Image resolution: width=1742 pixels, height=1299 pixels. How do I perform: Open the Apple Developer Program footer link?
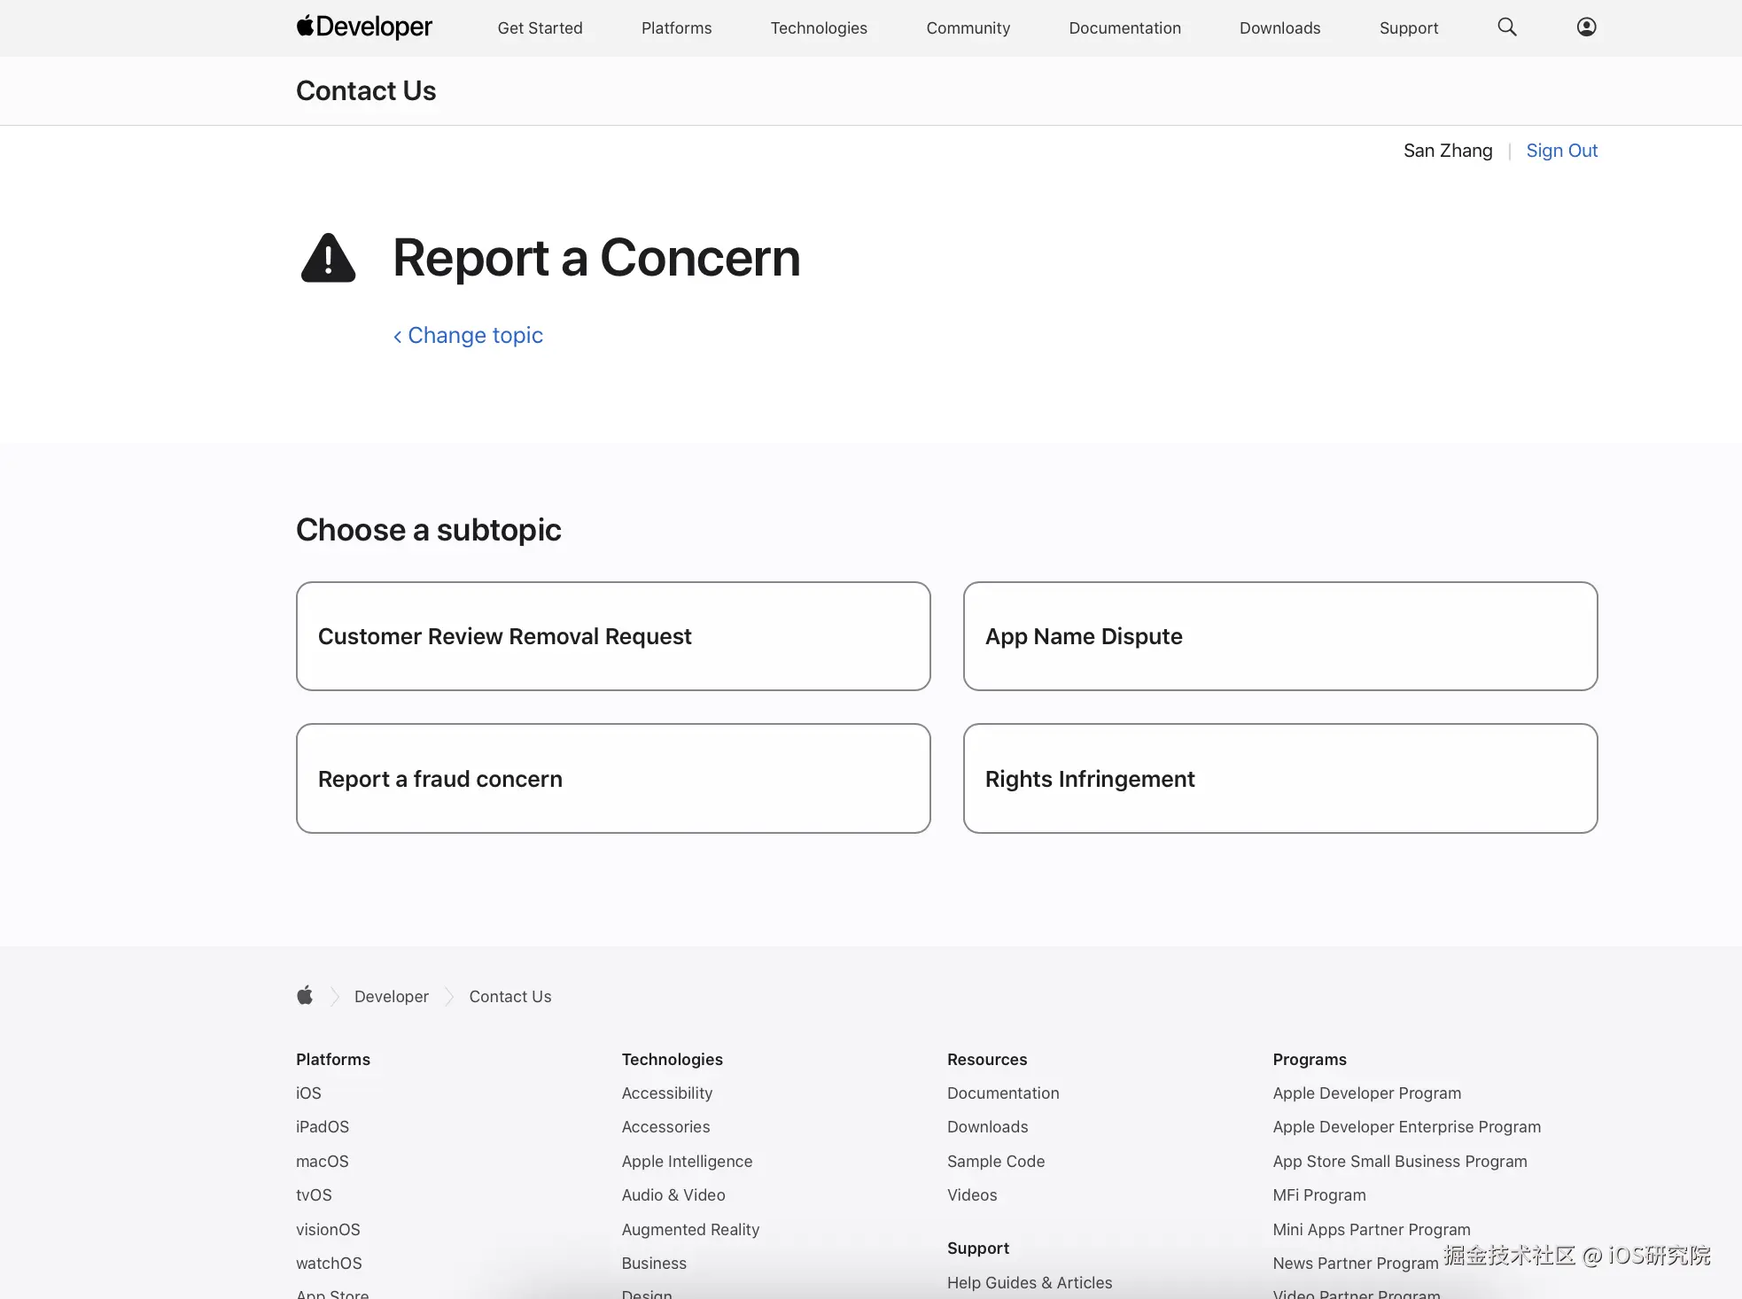point(1366,1093)
